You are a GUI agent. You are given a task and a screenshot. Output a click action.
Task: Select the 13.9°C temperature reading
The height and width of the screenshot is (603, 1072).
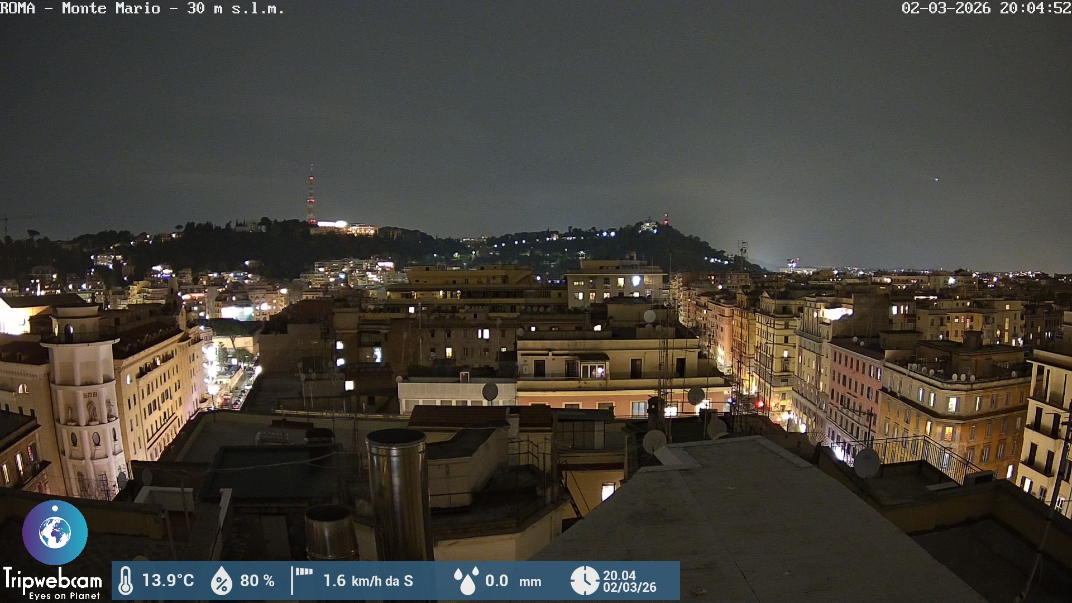[167, 581]
